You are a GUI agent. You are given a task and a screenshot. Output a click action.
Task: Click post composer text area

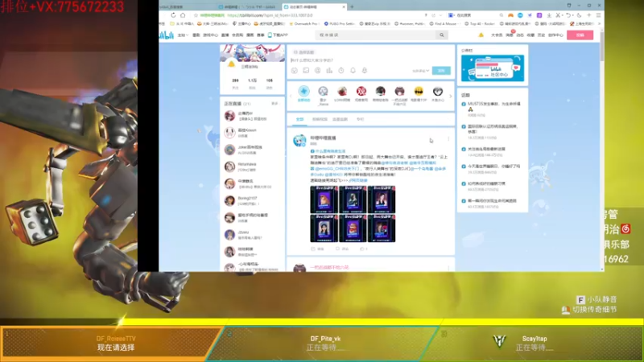(369, 60)
